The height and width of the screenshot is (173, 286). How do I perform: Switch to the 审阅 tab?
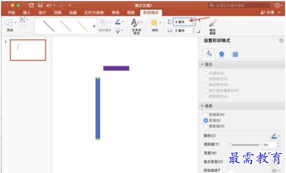pos(116,13)
